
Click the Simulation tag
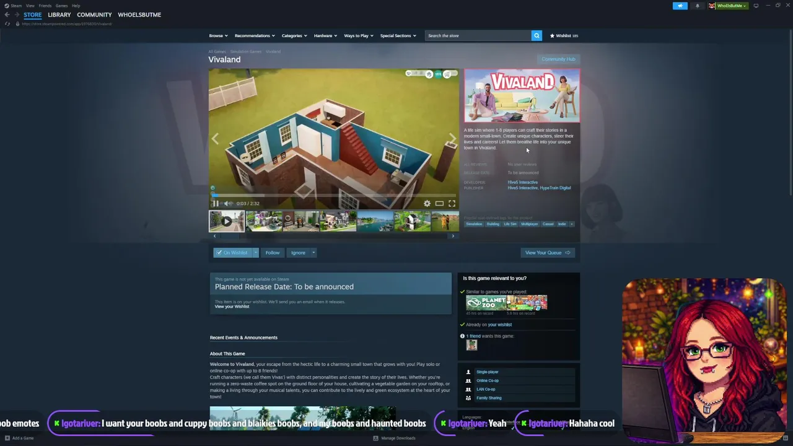473,224
